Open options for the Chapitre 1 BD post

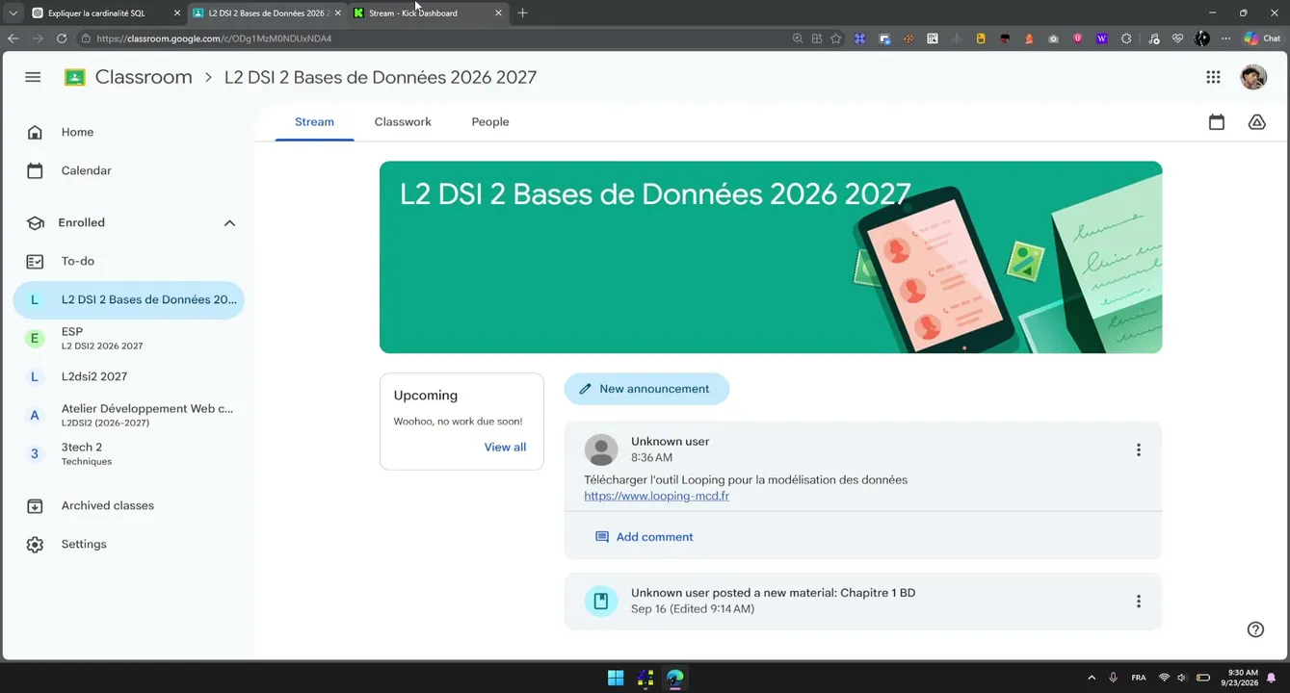[x=1138, y=602]
